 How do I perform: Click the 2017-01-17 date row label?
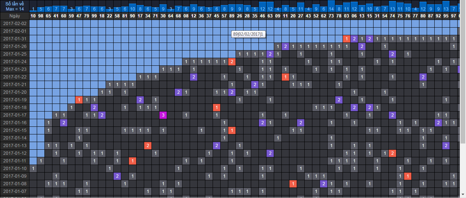click(x=15, y=115)
